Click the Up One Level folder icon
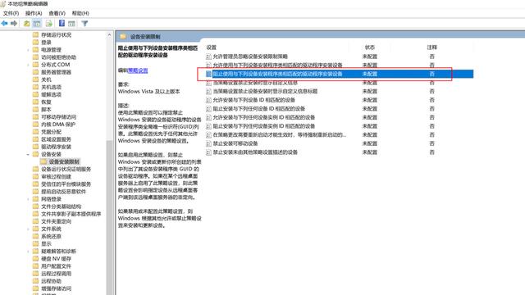This screenshot has width=525, height=295. 26,24
